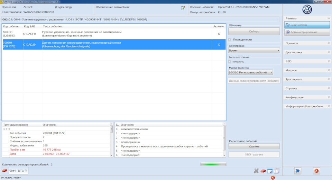This screenshot has width=332, height=180.
Task: Expand the Справка section
Action: [x=307, y=88]
